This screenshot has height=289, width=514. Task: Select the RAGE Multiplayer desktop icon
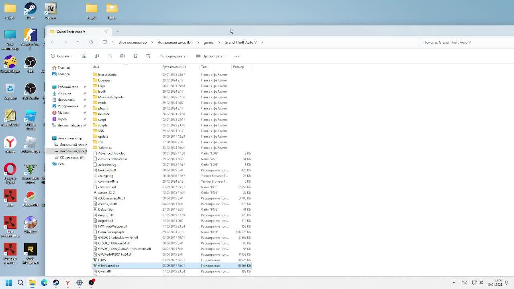[x=31, y=254]
